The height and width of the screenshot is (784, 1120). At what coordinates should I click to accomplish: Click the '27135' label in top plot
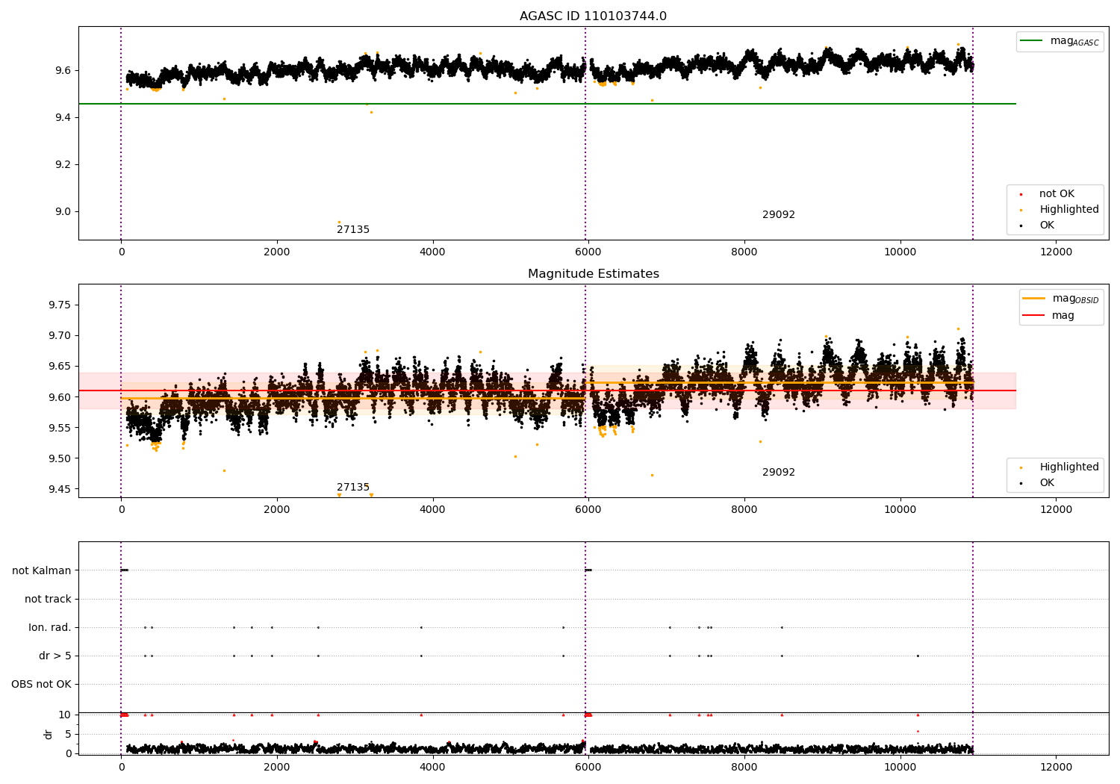click(353, 230)
